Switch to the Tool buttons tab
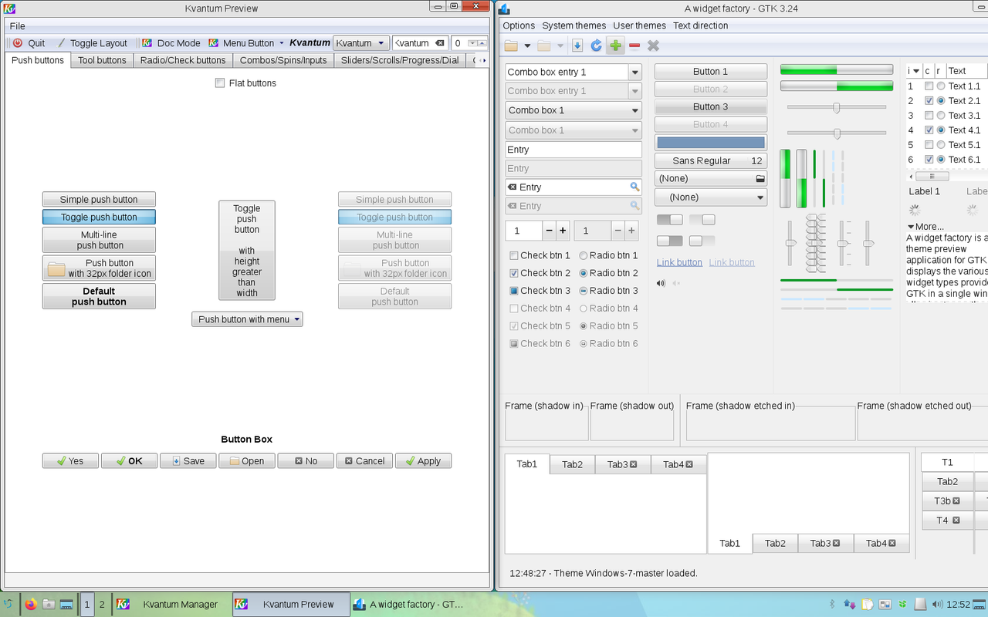Viewport: 988px width, 617px height. (102, 60)
